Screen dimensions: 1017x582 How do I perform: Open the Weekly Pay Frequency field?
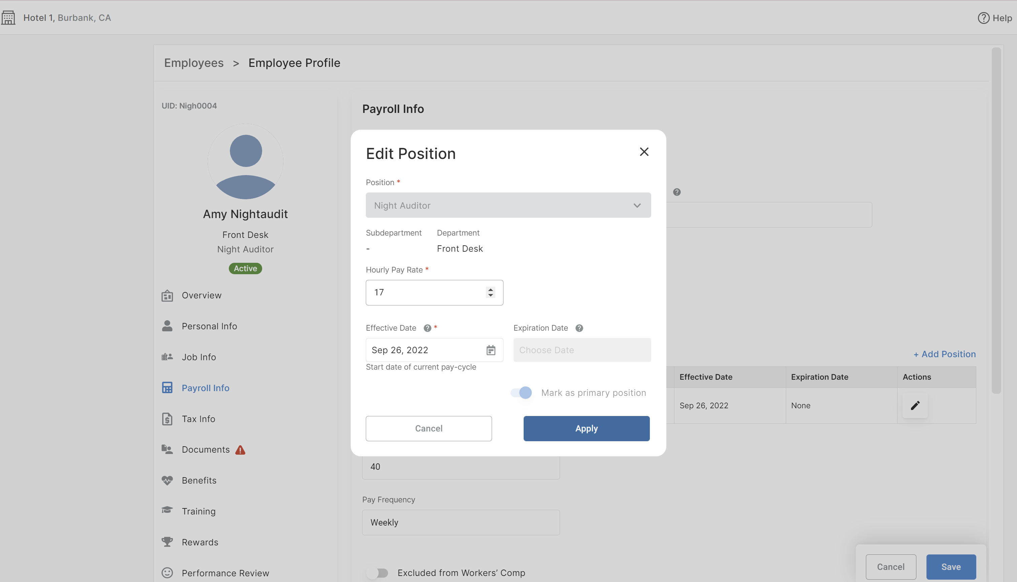(461, 523)
